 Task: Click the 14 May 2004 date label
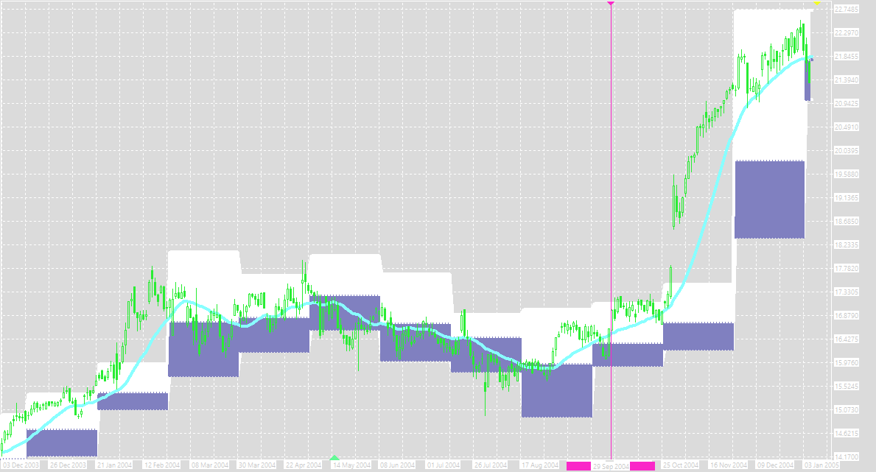351,466
